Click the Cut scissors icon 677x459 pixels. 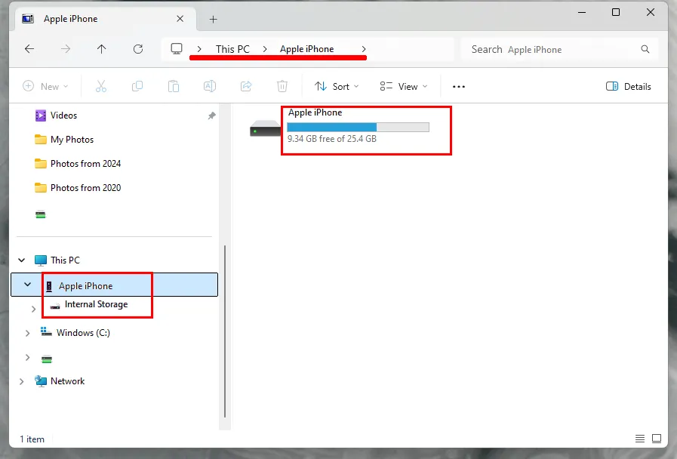(x=101, y=86)
